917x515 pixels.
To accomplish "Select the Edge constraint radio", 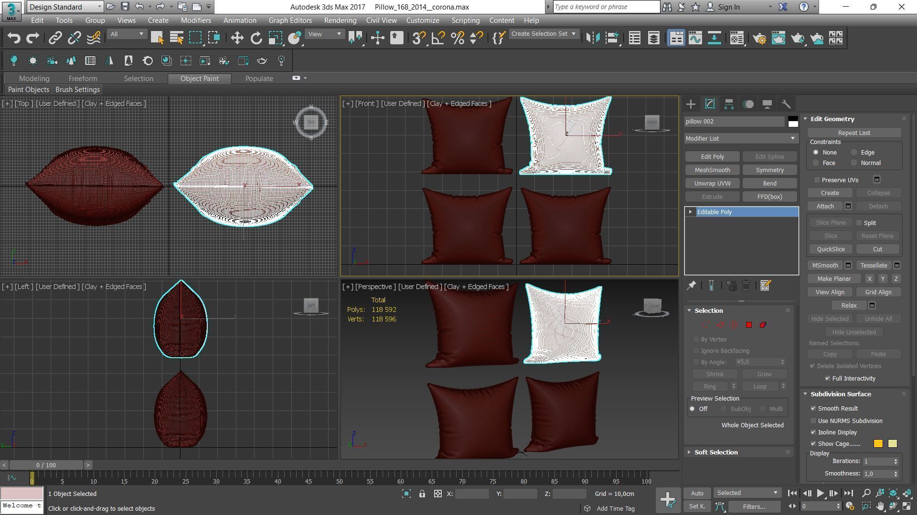I will (x=854, y=153).
